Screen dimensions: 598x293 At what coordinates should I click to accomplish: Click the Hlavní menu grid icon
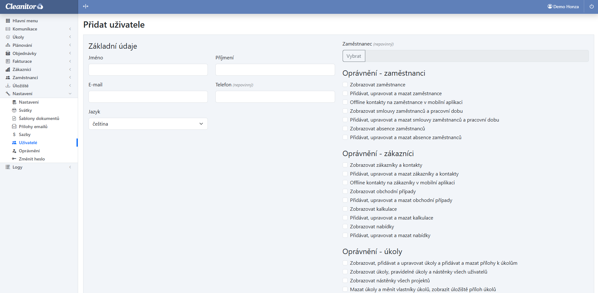point(8,21)
